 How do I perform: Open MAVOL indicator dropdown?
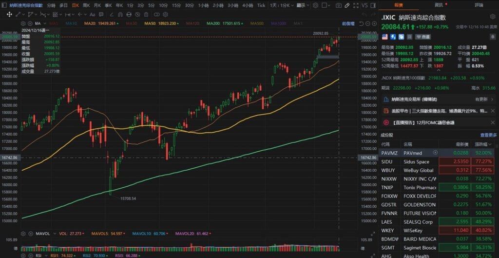tap(55, 234)
